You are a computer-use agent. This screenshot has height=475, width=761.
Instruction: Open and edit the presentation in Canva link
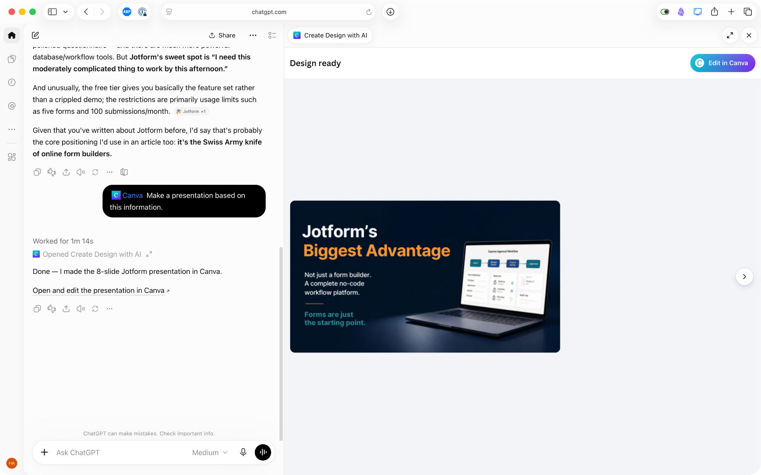coord(101,291)
